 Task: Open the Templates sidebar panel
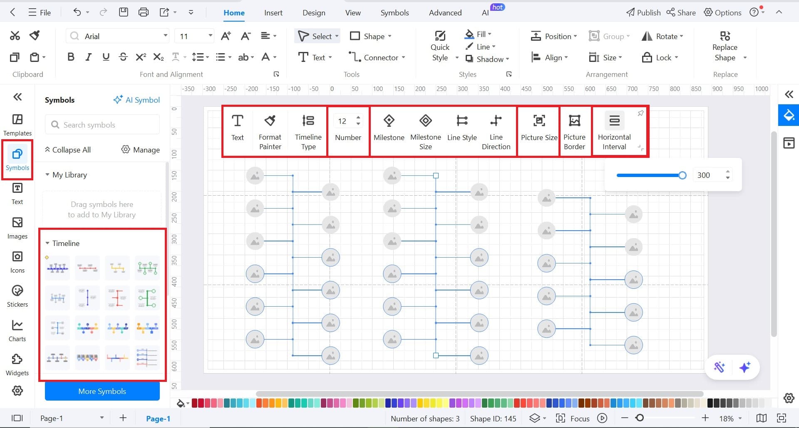pos(17,125)
